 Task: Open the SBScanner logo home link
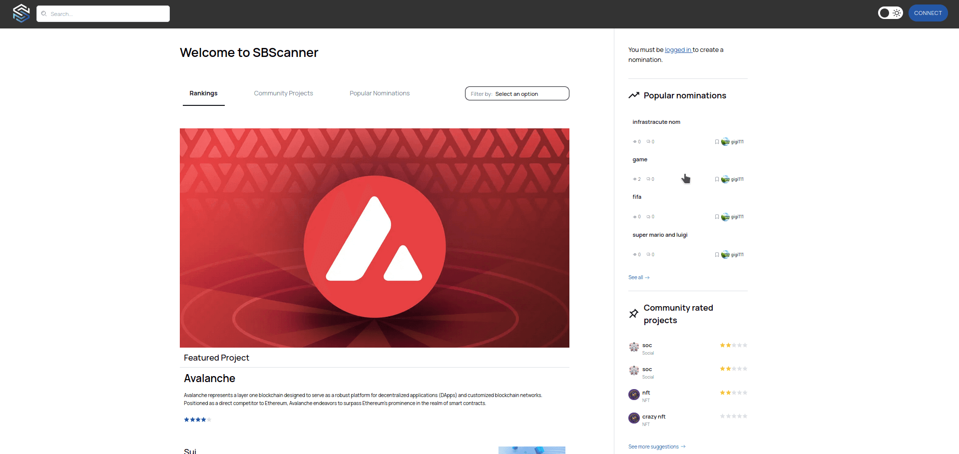point(21,13)
